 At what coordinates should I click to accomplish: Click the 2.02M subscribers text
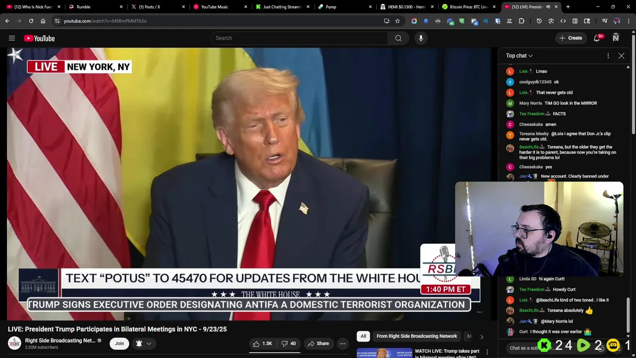coord(41,348)
